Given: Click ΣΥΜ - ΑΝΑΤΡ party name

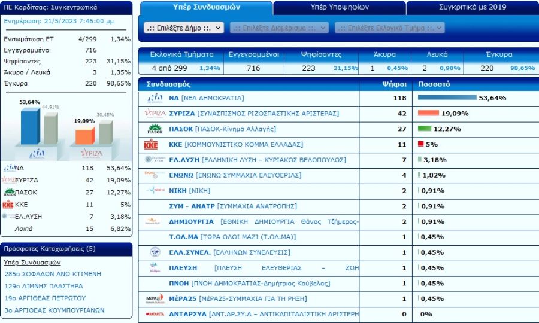Looking at the screenshot, I should coord(233,206).
